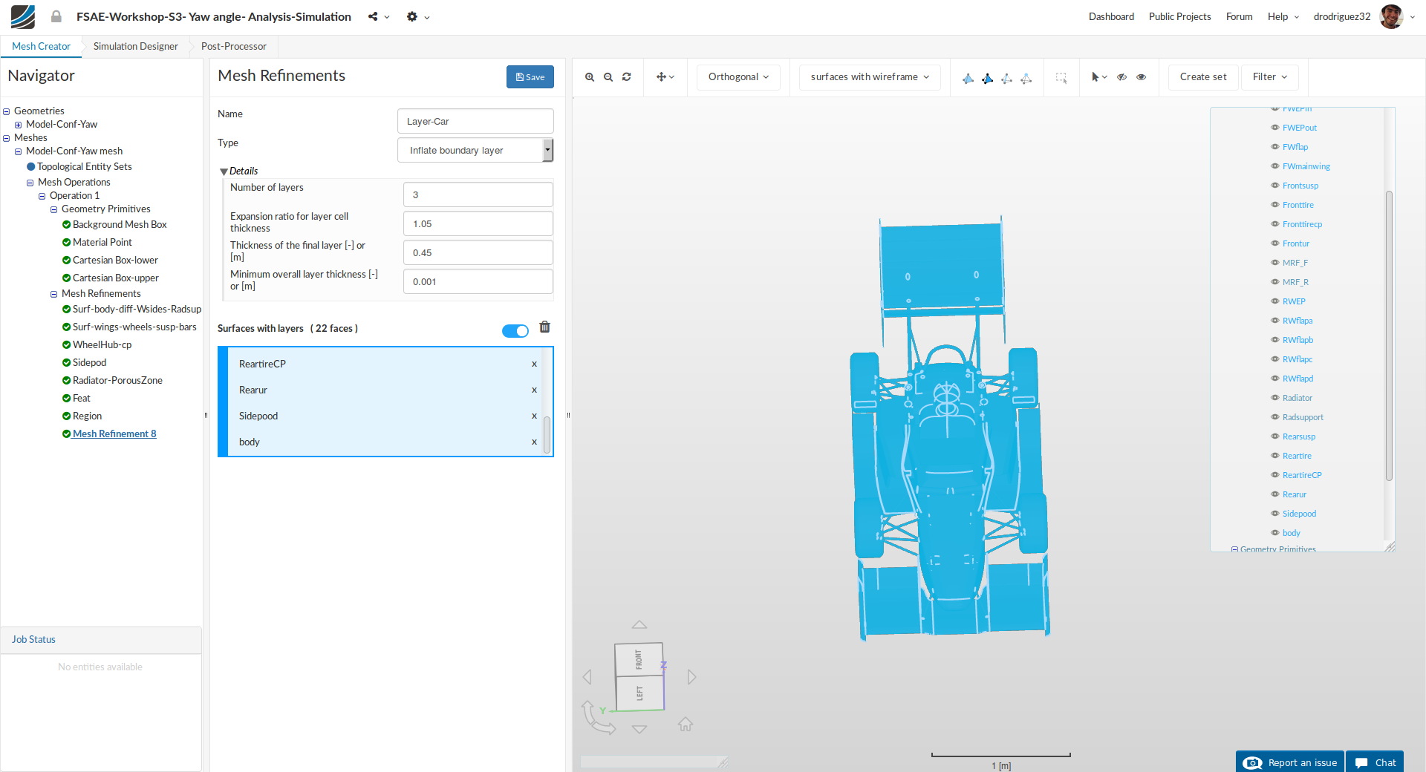
Task: Reset the 3D view with refresh icon
Action: (x=627, y=77)
